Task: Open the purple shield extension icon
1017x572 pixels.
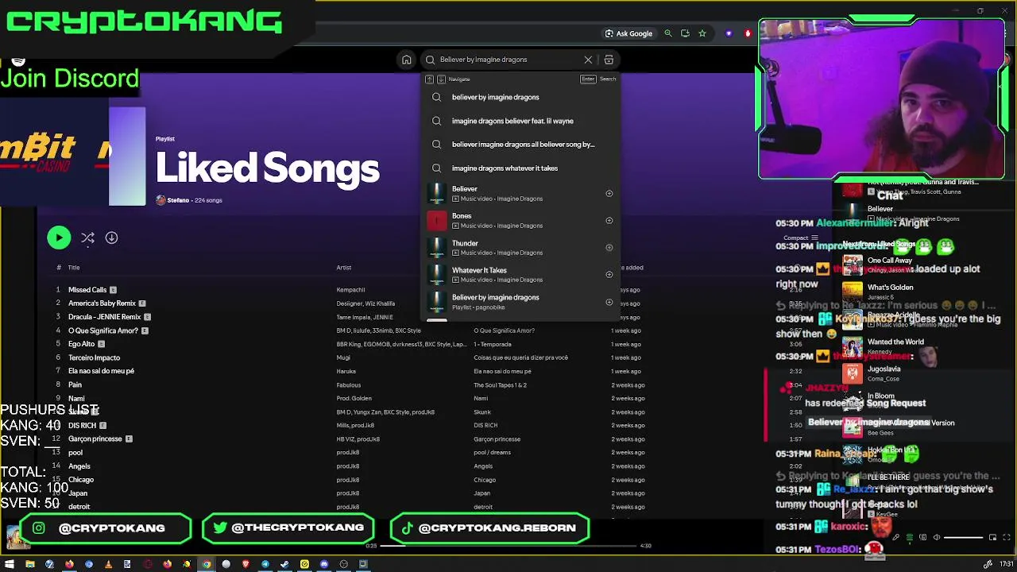Action: click(x=729, y=33)
